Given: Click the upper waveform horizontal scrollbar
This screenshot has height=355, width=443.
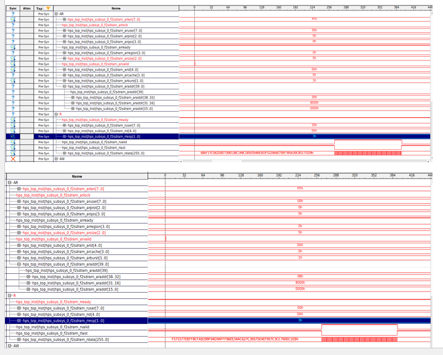Looking at the screenshot, I should click(x=305, y=161).
